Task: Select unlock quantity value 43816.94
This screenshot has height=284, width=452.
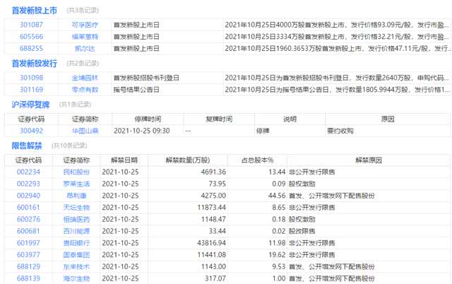Action: [212, 243]
